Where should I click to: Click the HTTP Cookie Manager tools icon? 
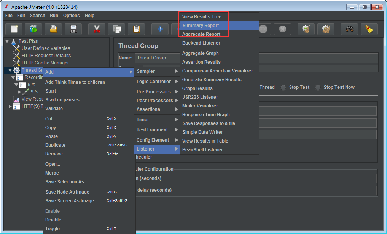point(16,63)
